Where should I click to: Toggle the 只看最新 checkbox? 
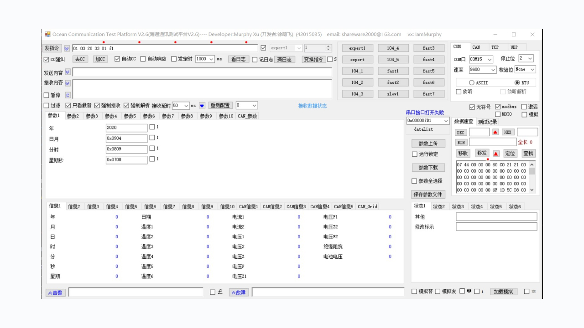(68, 105)
